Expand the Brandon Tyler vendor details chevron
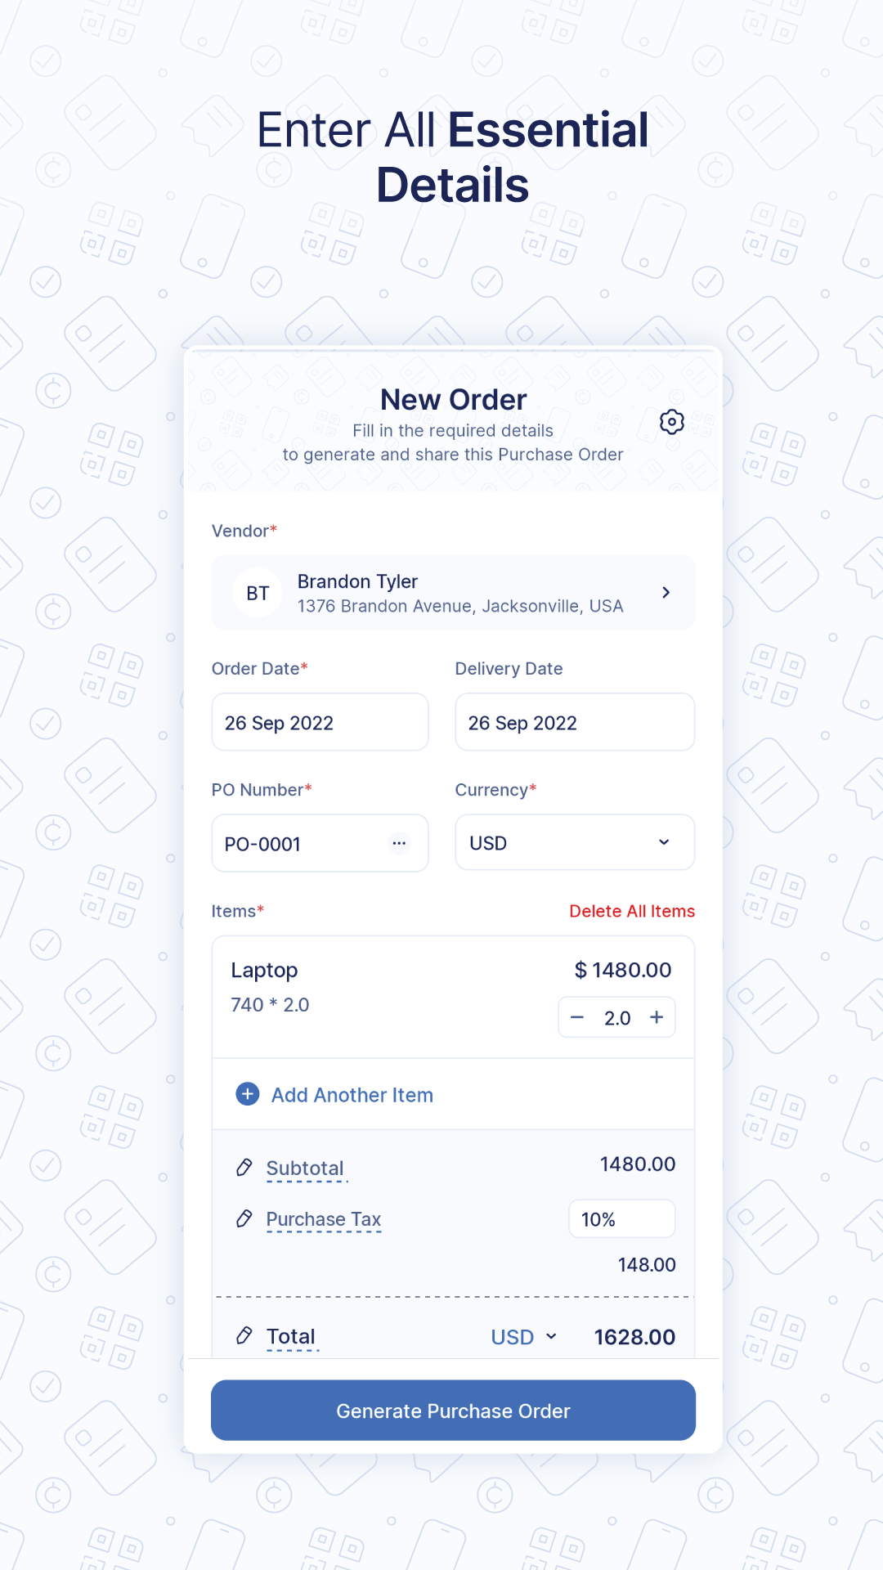 coord(666,592)
